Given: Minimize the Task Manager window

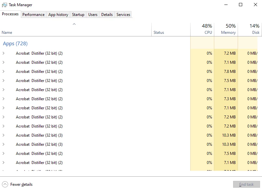Looking at the screenshot, I should (x=226, y=5).
